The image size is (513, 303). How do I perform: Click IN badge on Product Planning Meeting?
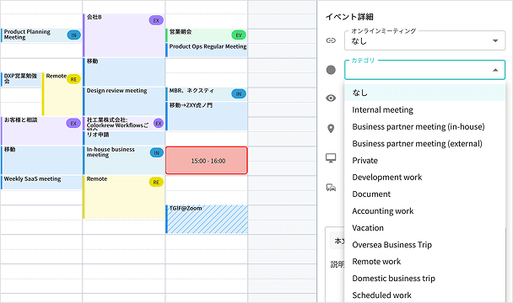pos(74,35)
